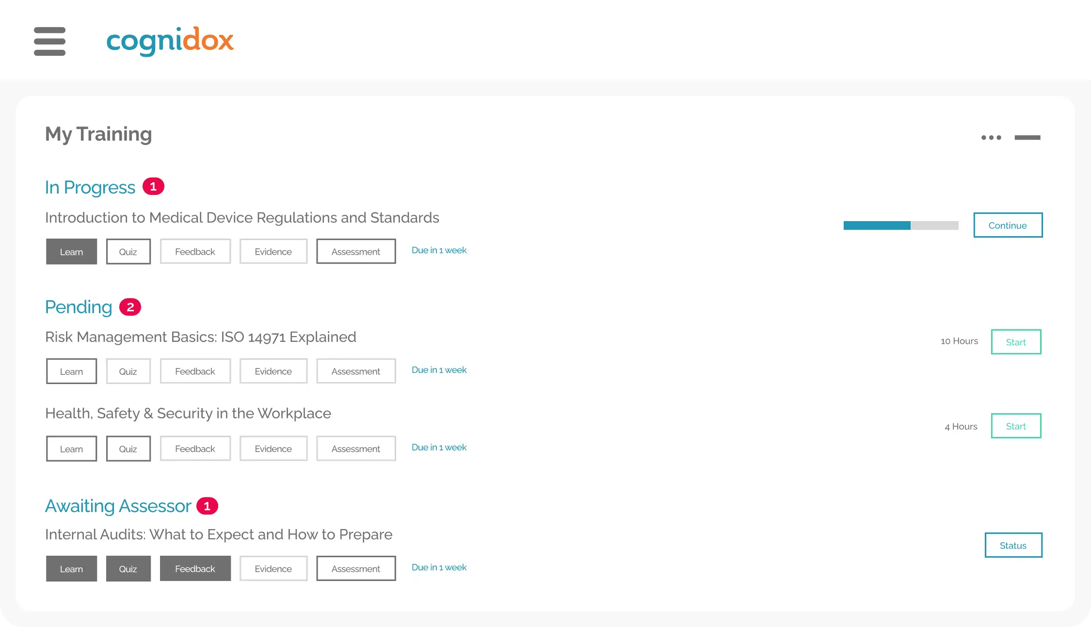
Task: Open the My Training options ellipsis menu
Action: click(992, 137)
